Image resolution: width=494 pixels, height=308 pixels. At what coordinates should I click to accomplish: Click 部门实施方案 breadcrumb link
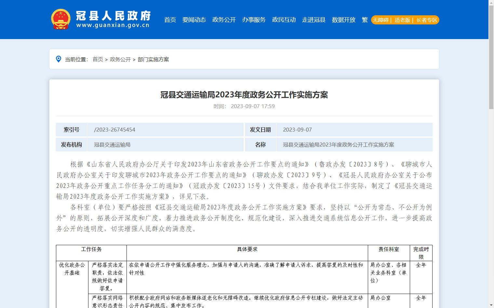tap(153, 59)
